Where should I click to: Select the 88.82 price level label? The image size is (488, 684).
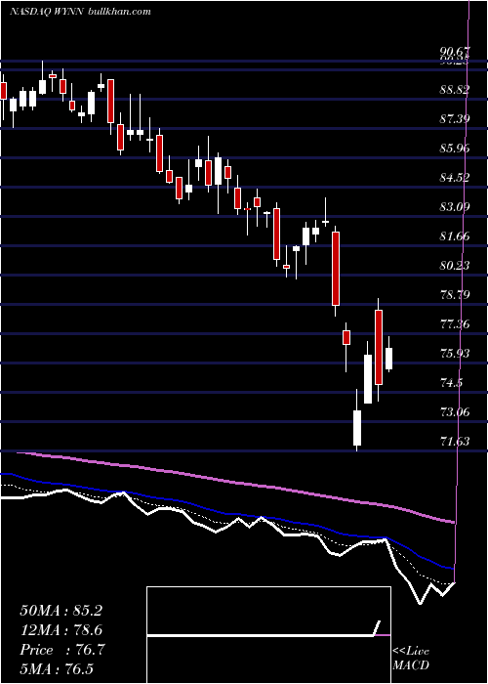455,90
